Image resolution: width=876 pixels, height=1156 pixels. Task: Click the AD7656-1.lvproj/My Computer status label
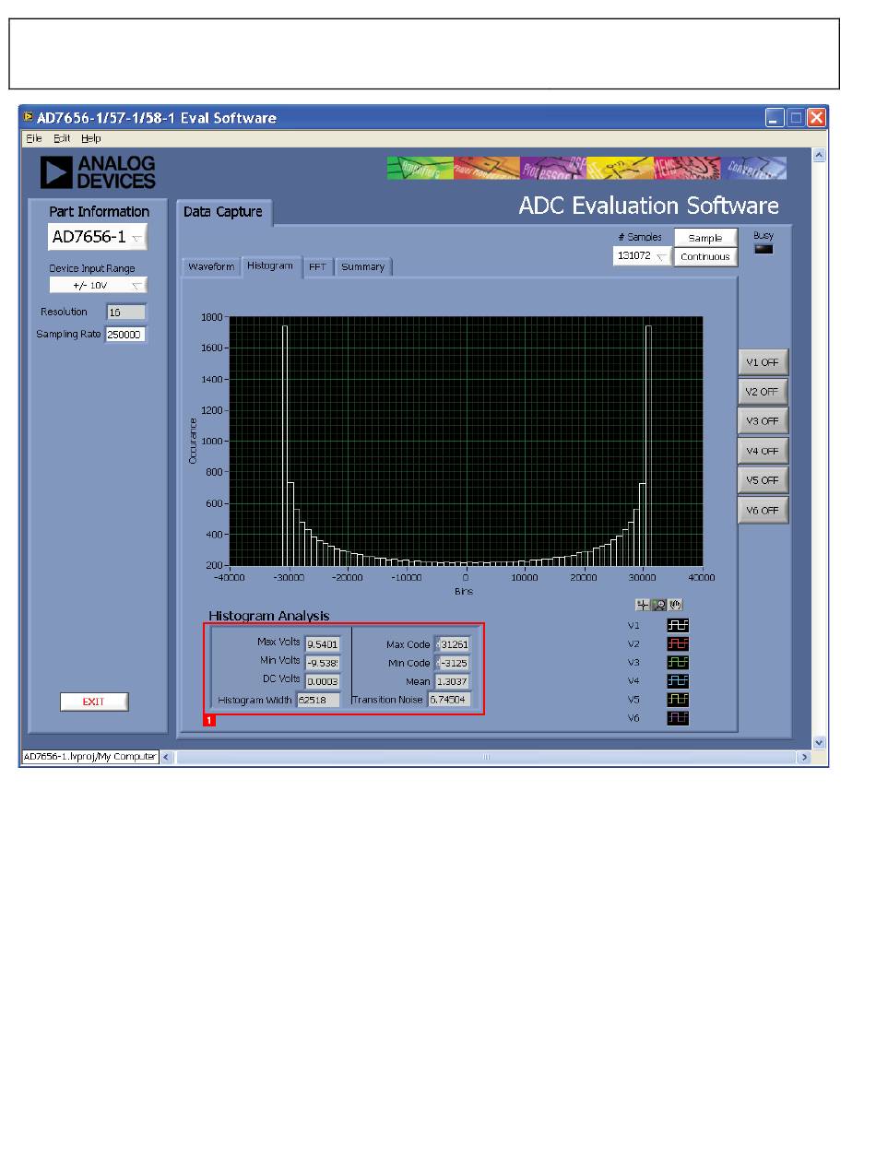click(89, 757)
